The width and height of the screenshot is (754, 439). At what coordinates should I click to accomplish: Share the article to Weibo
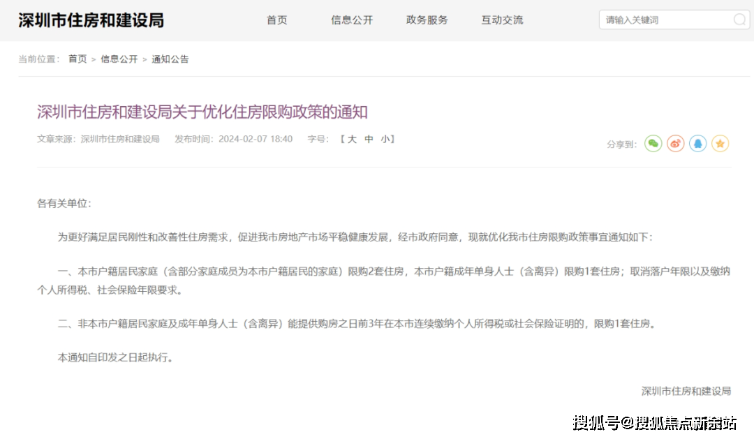(675, 143)
